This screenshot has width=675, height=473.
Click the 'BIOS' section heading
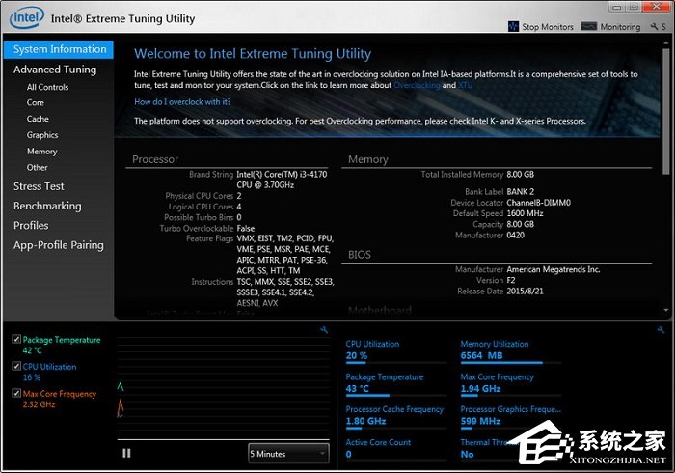[360, 255]
